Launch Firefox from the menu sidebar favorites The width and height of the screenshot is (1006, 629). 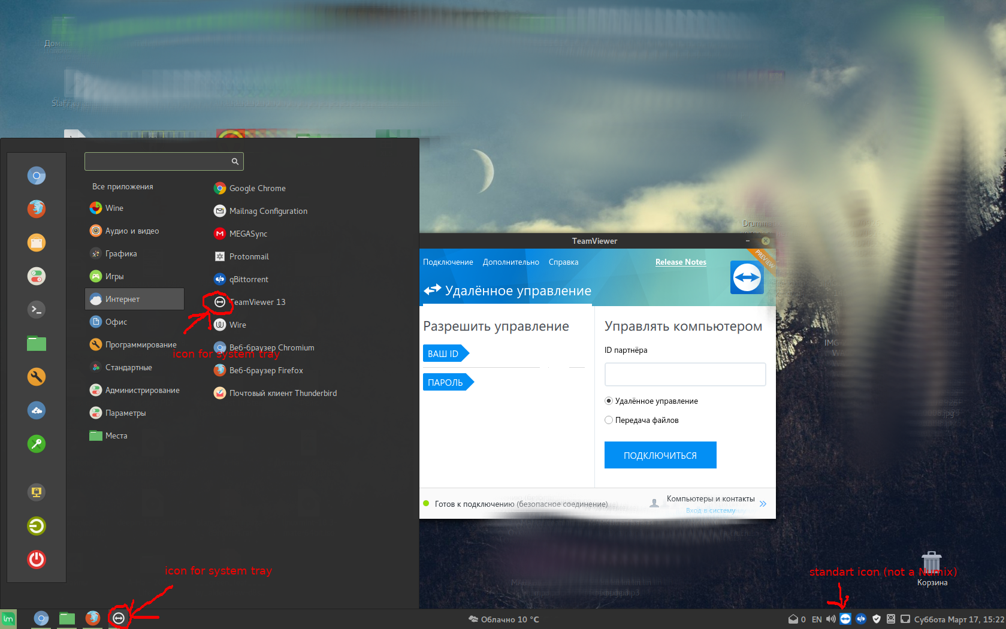[x=37, y=208]
